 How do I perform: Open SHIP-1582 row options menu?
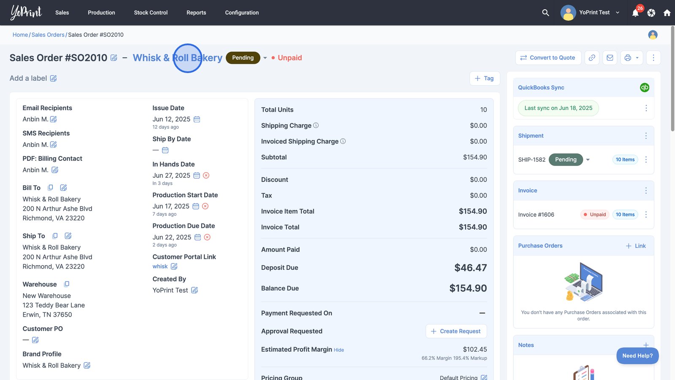[x=646, y=160]
